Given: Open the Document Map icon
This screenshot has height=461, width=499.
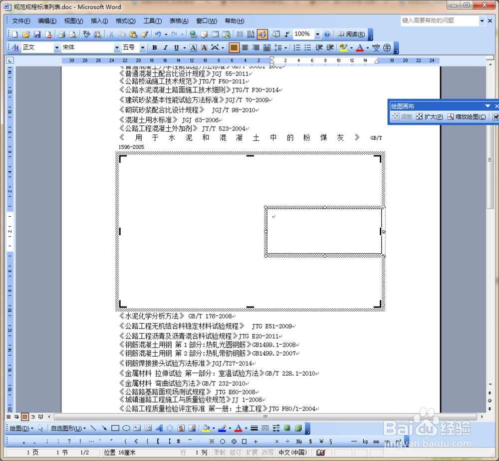Looking at the screenshot, I should 276,34.
